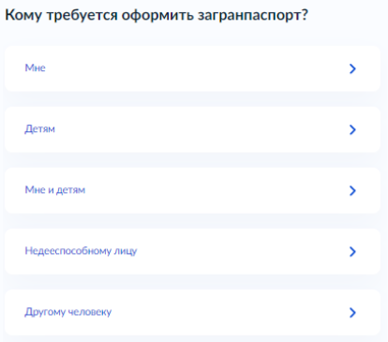Expand the 'Мне' answer via its right arrow
Viewport: 388px width, 342px height.
352,68
